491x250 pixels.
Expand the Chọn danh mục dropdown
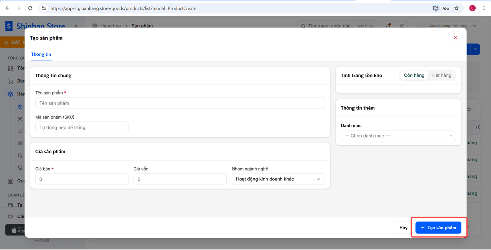(x=398, y=136)
